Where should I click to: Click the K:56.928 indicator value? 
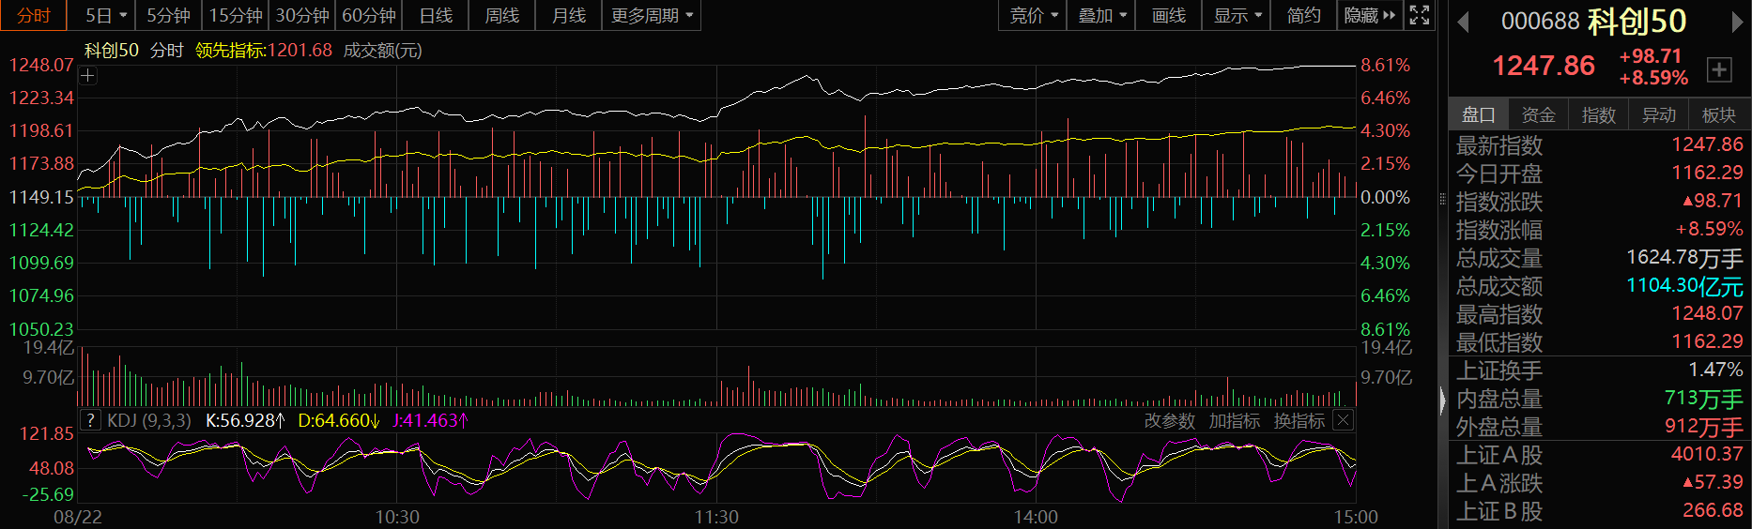[245, 420]
